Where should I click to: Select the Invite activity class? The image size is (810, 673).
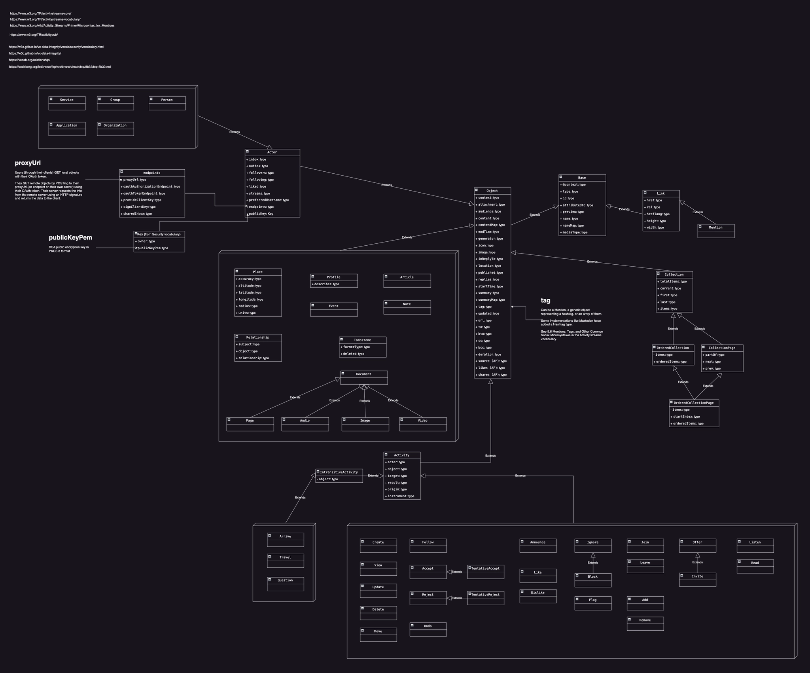(698, 580)
